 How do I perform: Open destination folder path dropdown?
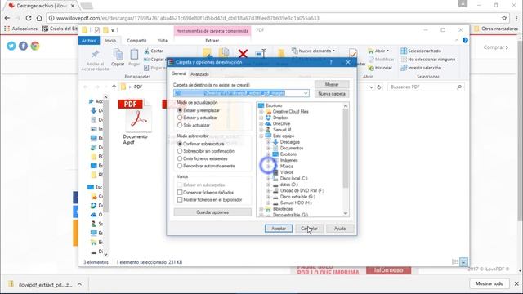tap(306, 93)
